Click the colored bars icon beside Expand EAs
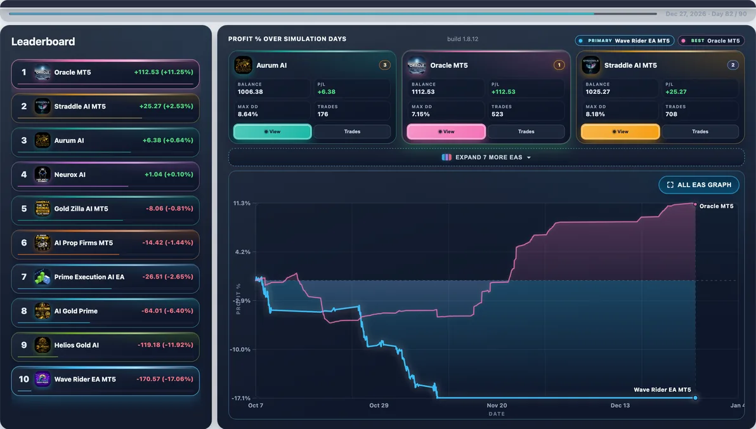 coord(446,157)
